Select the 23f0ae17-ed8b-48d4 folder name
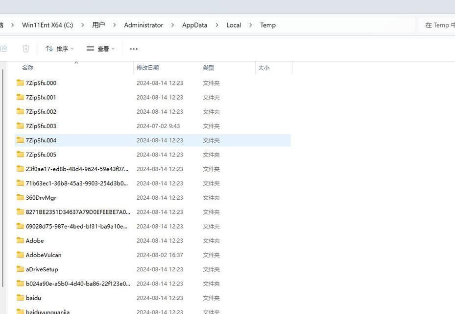Screen dimensions: 455x314 [x=77, y=169]
